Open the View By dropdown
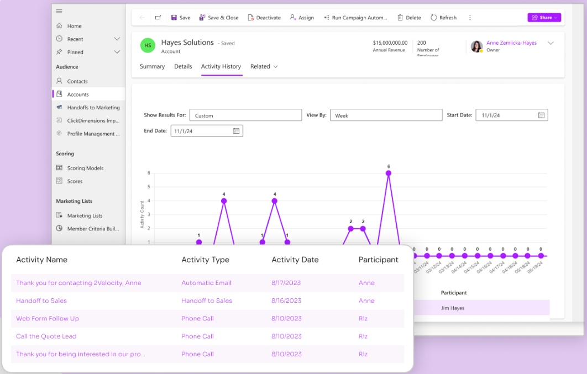Viewport: 587px width, 374px height. coord(386,115)
